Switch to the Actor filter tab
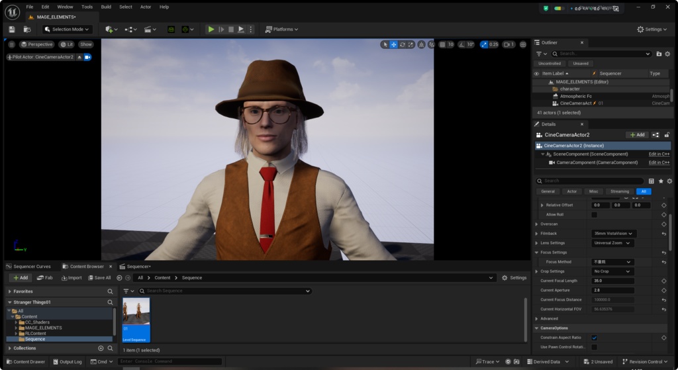The height and width of the screenshot is (370, 678). coord(571,191)
